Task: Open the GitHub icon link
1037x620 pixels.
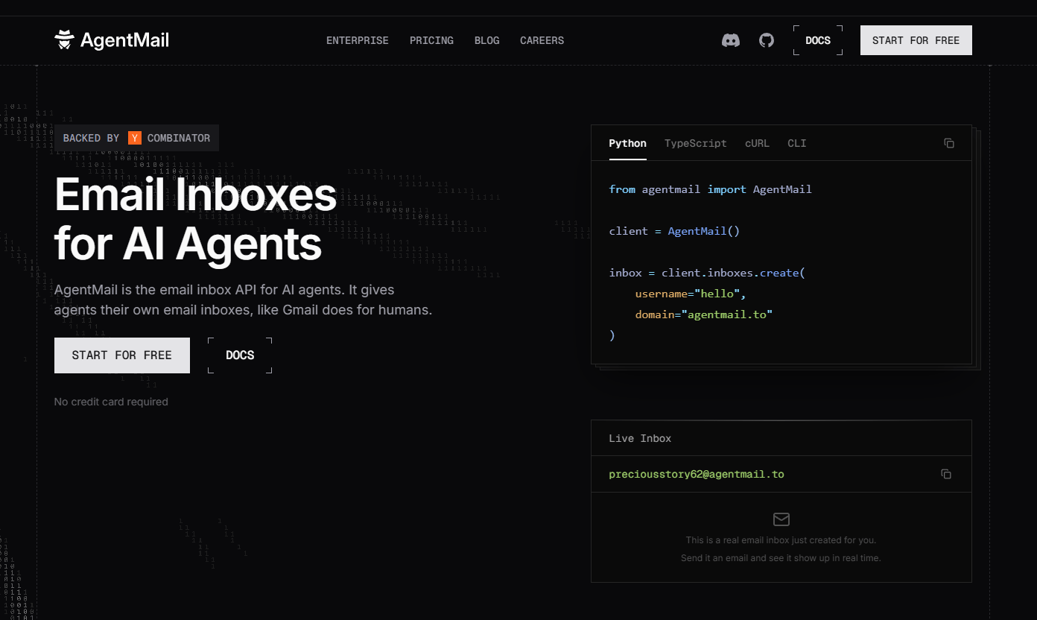Action: click(x=767, y=40)
